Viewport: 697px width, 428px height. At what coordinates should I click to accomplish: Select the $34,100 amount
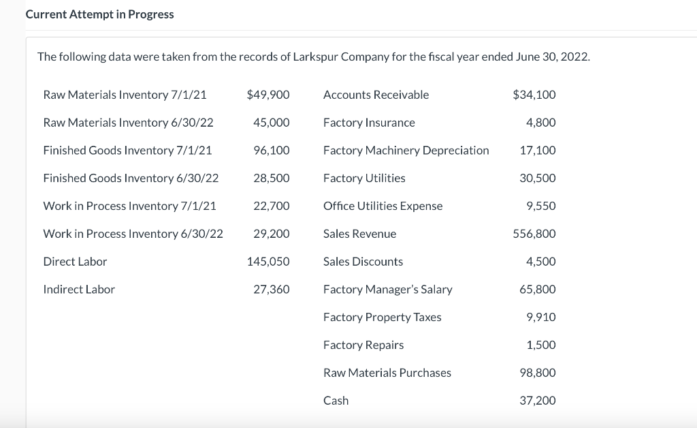click(534, 95)
